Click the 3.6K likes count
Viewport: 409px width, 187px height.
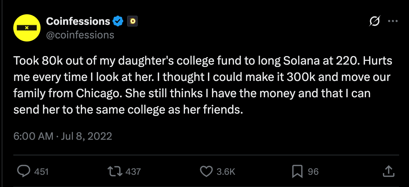(226, 172)
